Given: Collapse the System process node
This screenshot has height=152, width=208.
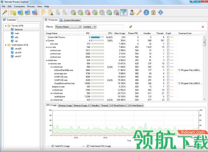Looking at the screenshot, I should click(47, 41).
